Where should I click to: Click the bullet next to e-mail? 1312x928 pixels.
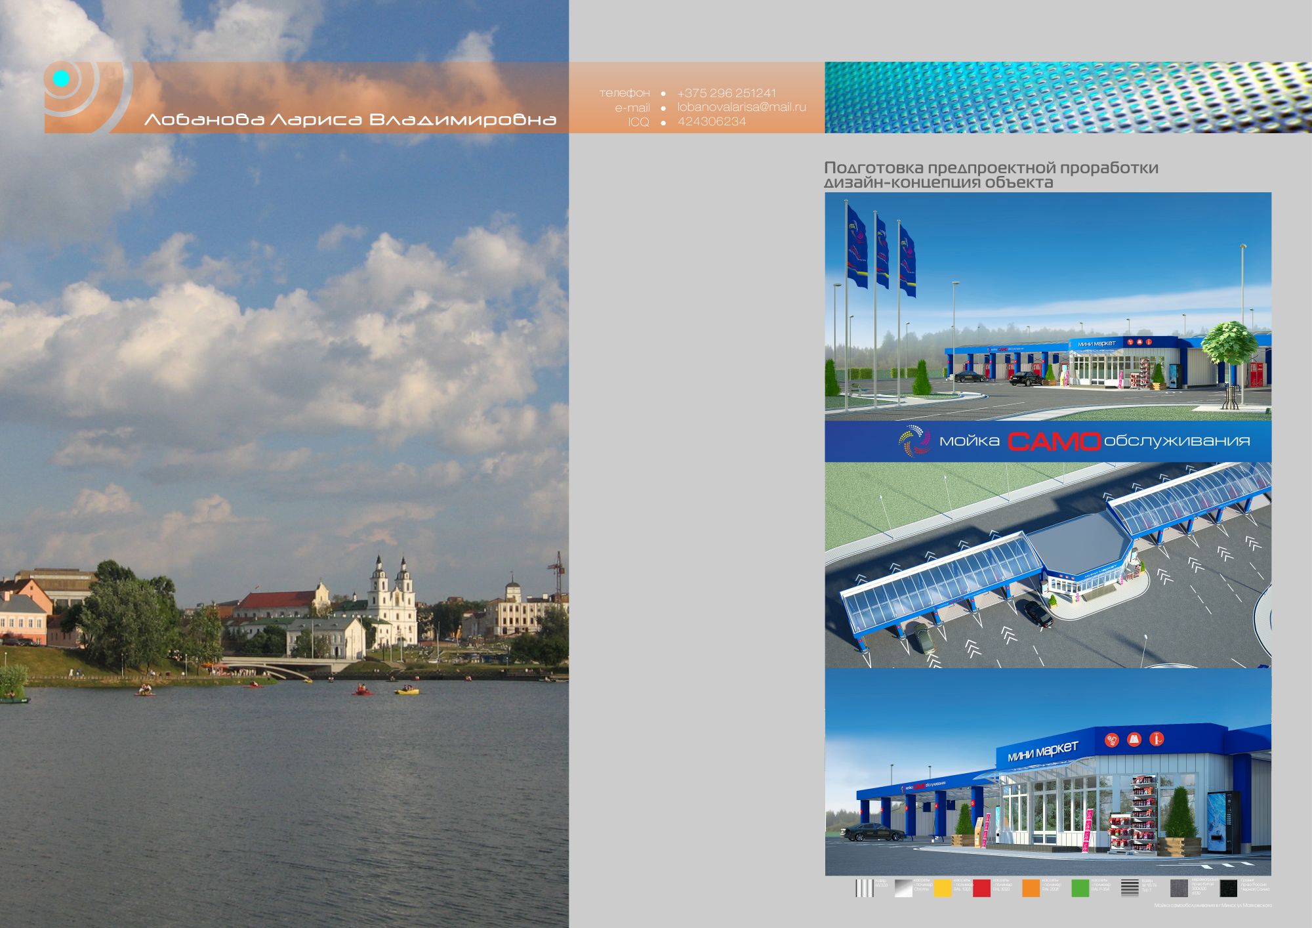(663, 108)
